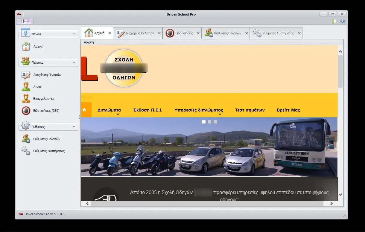Viewport: 365px width, 232px height.
Task: Click the vertical scrollbar up arrow
Action: tap(340, 52)
